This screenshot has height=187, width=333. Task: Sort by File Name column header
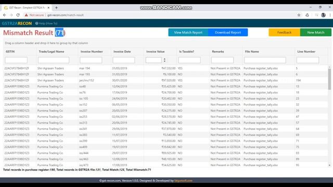tap(252, 51)
